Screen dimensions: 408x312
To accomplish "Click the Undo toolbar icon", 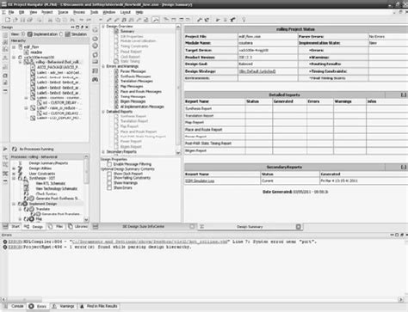I will (x=82, y=20).
